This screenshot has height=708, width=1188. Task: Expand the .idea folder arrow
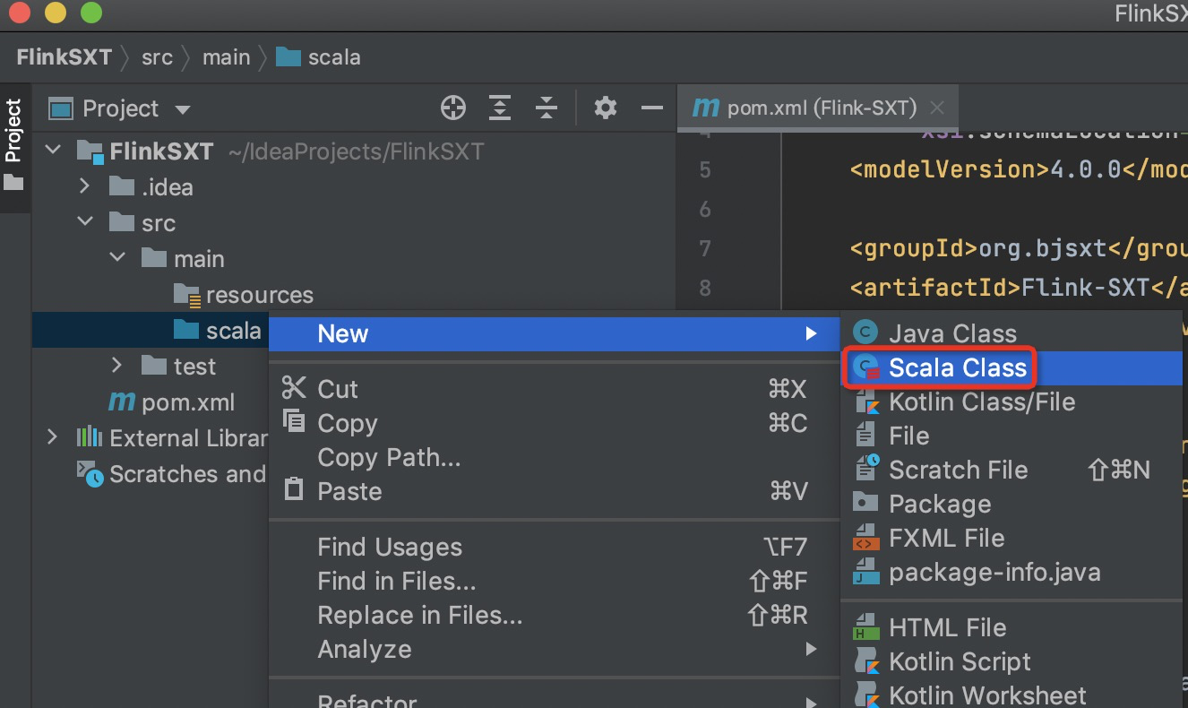pos(85,186)
